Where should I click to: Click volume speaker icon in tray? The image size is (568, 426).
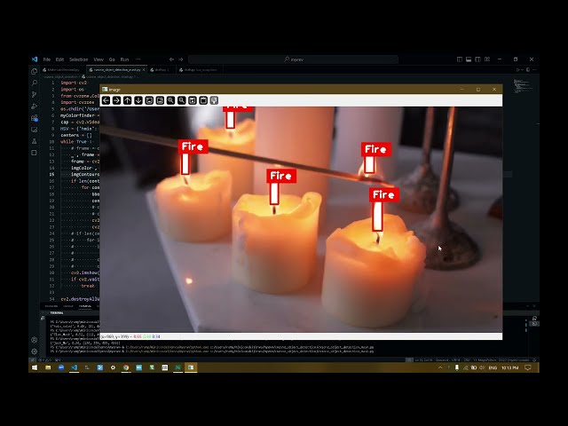pyautogui.click(x=482, y=367)
